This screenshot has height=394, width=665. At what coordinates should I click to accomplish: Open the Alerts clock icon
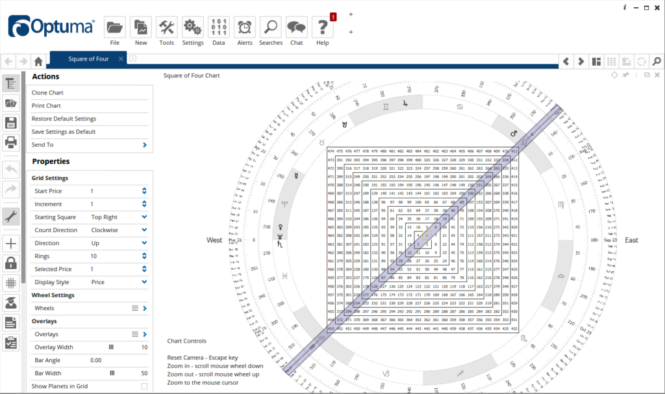coord(245,27)
